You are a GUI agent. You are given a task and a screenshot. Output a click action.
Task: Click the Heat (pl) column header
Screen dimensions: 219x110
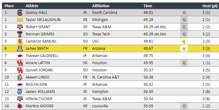[x=210, y=6]
